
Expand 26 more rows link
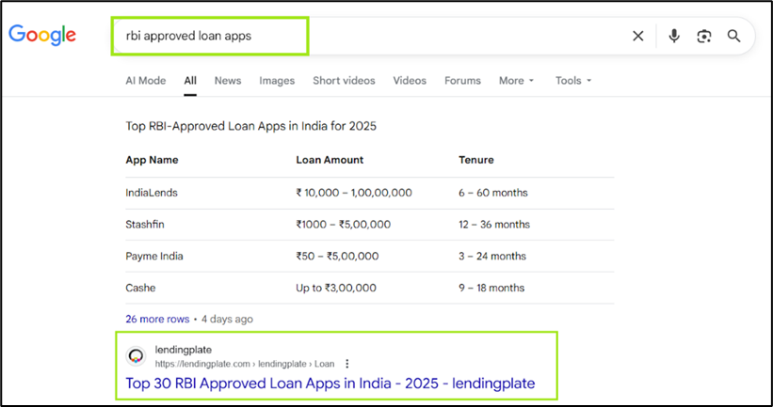click(x=157, y=319)
